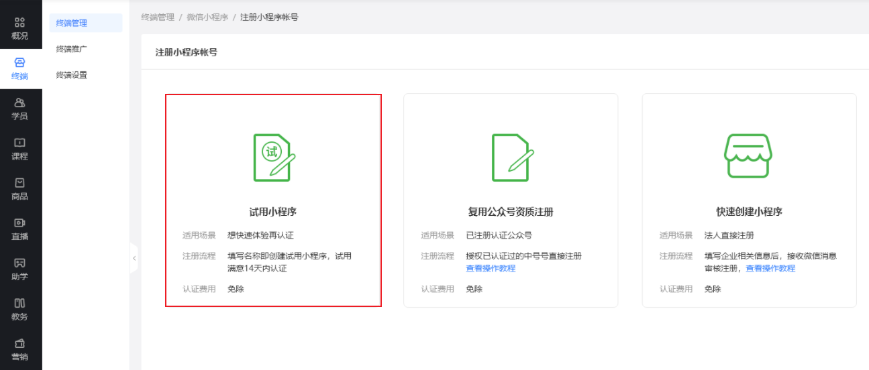Select the 终端 terminal sidebar icon
The image size is (869, 370).
coord(20,62)
